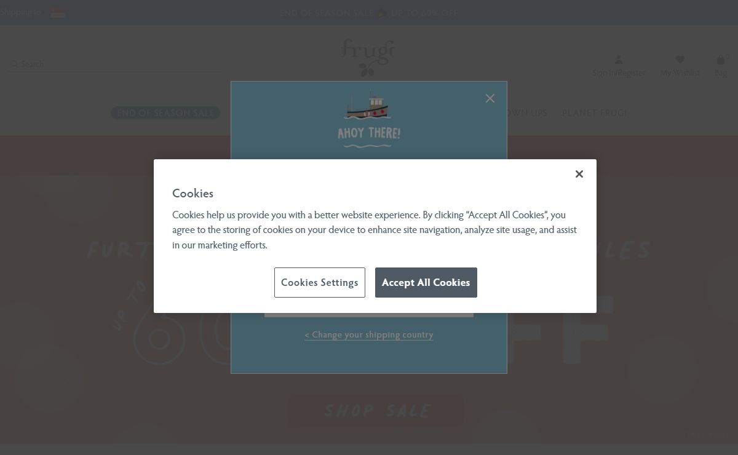Click the Shop Sale banner button
Screen dimensions: 738x455
coord(376,410)
